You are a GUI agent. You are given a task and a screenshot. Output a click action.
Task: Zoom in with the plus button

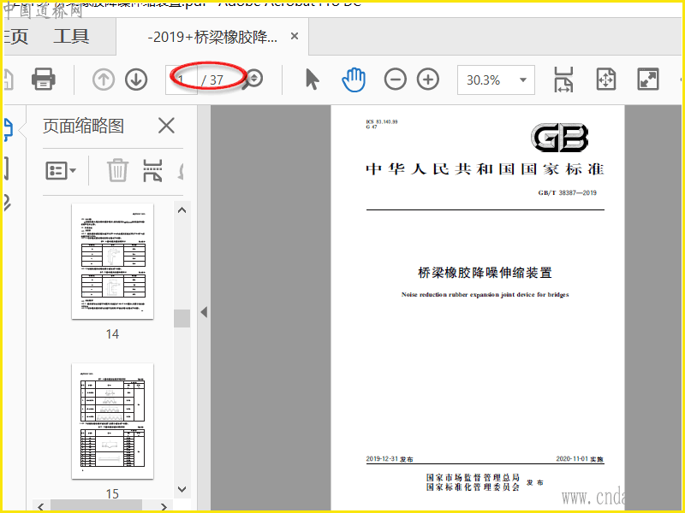(428, 80)
